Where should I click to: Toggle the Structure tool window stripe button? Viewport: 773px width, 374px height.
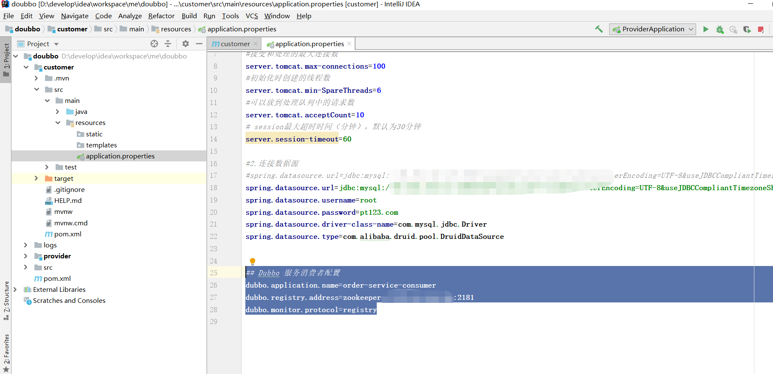[x=6, y=300]
